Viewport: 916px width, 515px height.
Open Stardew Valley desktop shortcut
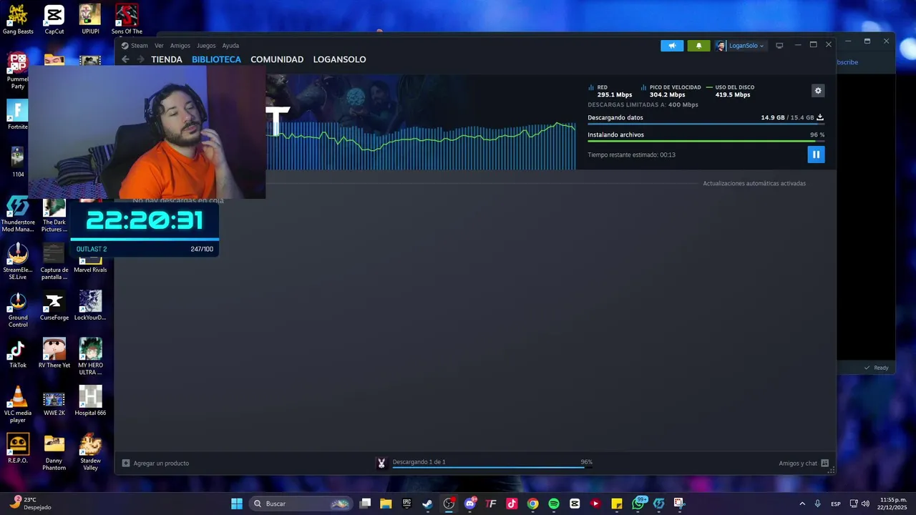coord(90,452)
